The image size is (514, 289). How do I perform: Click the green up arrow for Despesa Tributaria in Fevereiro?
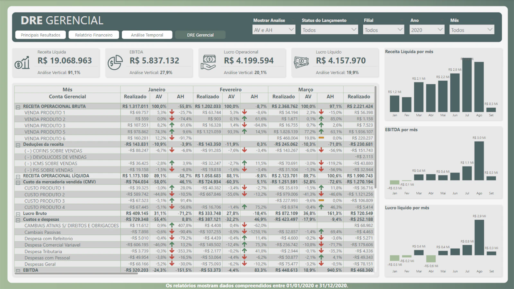pyautogui.click(x=244, y=251)
